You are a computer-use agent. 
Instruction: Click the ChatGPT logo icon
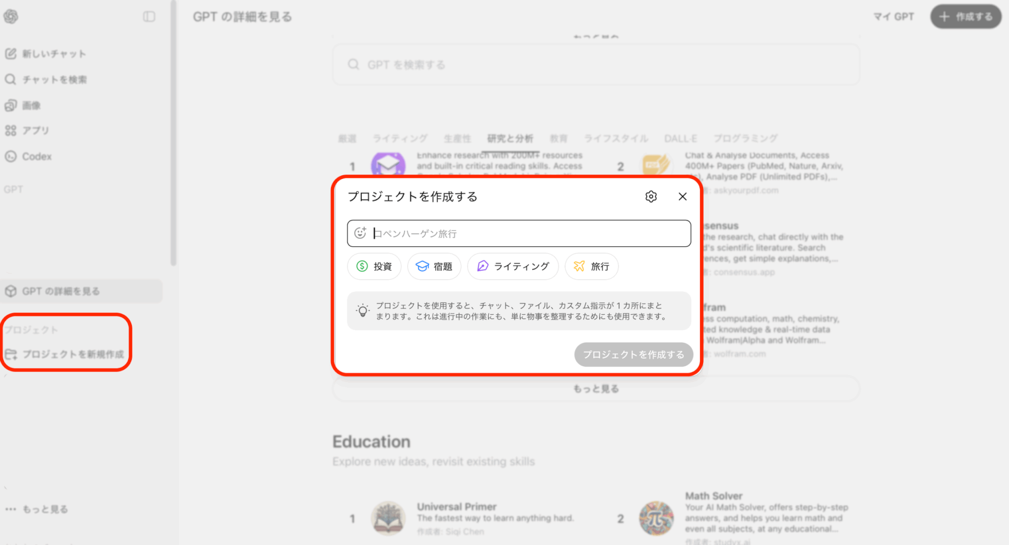tap(11, 17)
